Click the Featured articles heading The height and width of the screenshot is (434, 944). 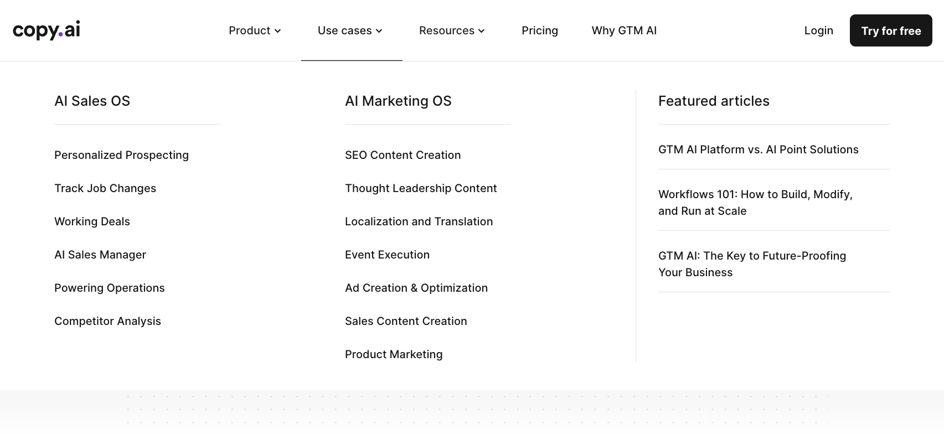[x=714, y=101]
